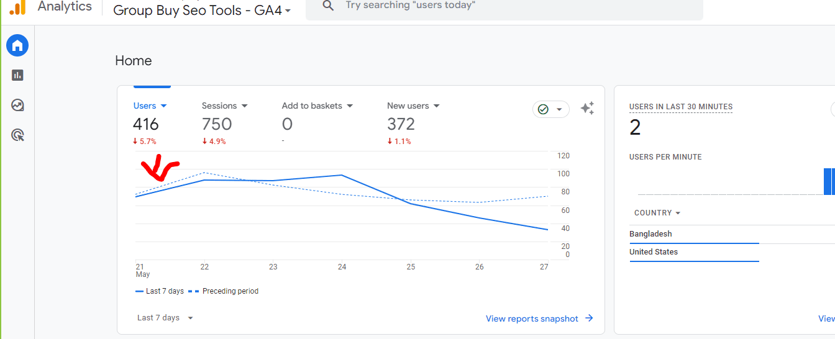Click the arrow icon beside View reports snapshot
The height and width of the screenshot is (339, 835).
[589, 319]
